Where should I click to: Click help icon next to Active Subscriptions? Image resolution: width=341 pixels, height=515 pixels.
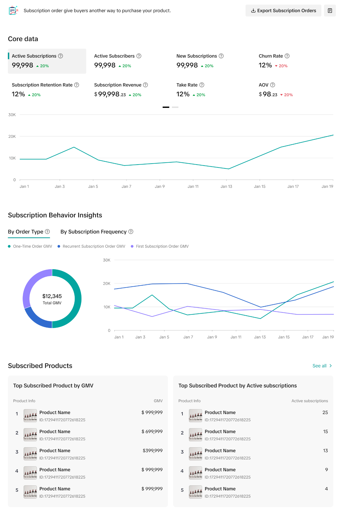click(61, 56)
